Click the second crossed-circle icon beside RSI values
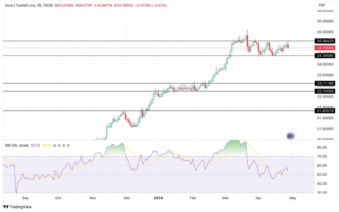The width and height of the screenshot is (339, 212). [x=59, y=145]
